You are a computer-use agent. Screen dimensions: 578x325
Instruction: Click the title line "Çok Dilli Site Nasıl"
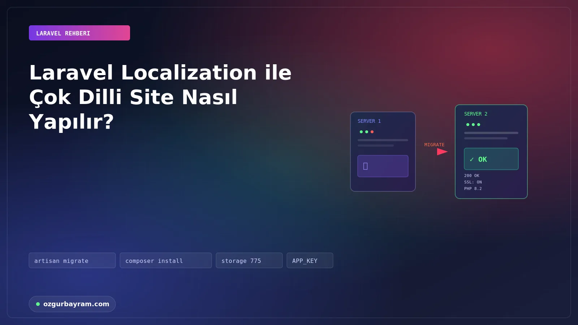[133, 97]
